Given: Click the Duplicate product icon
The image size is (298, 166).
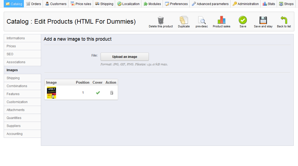Looking at the screenshot, I should point(184,20).
